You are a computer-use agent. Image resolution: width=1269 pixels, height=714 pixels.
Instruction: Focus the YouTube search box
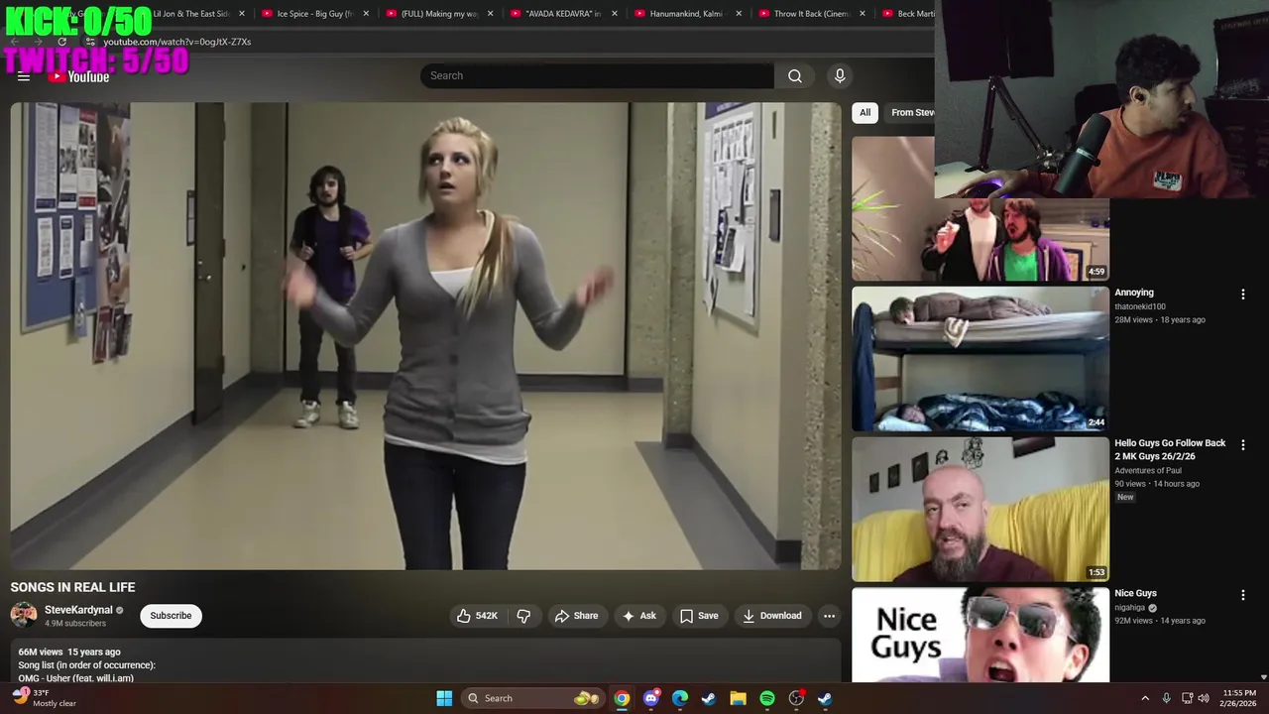tap(597, 75)
